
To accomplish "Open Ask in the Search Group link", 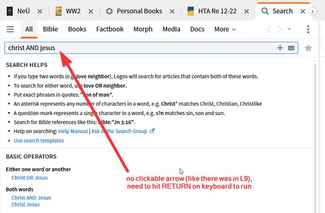I will (x=119, y=131).
